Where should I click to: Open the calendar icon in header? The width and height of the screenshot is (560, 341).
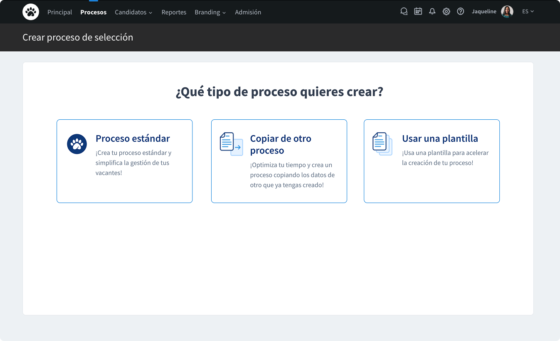coord(418,12)
